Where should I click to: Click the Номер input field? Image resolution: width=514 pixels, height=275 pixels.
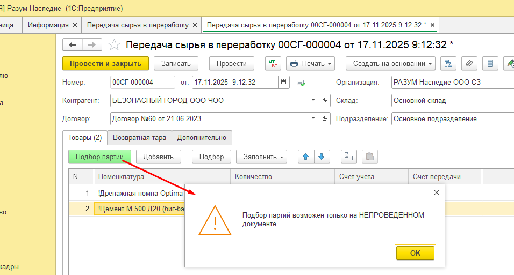pyautogui.click(x=142, y=83)
